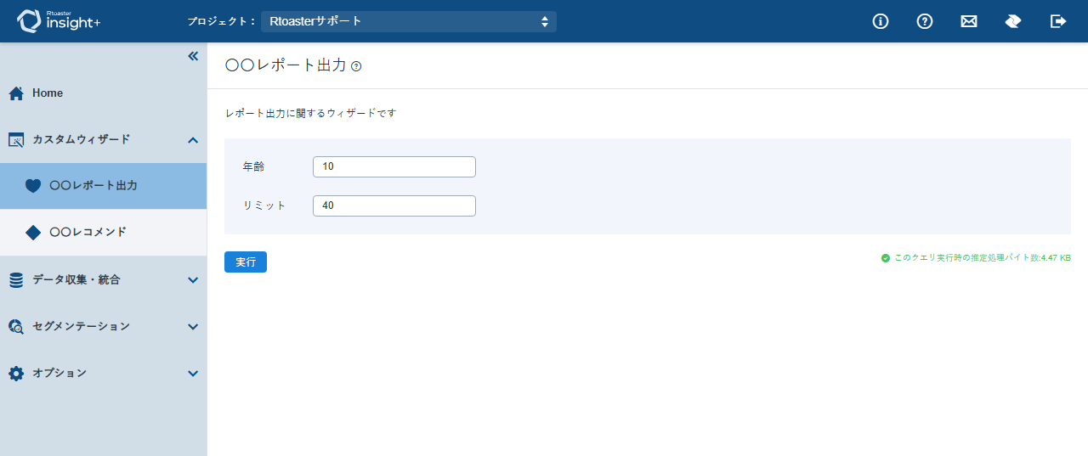This screenshot has height=456, width=1088.
Task: Expand the データ収集・統合 section
Action: click(x=103, y=279)
